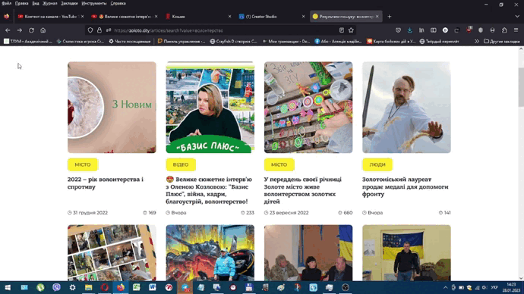Toggle the sidebar panel icon

click(x=434, y=30)
